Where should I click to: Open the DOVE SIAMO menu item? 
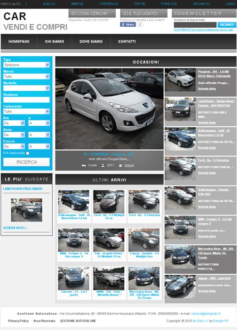(x=91, y=41)
